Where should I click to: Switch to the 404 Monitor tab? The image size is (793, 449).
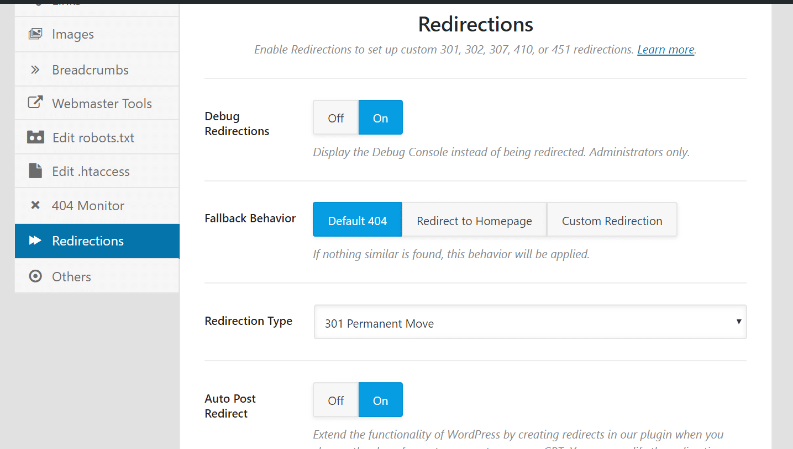(x=88, y=206)
